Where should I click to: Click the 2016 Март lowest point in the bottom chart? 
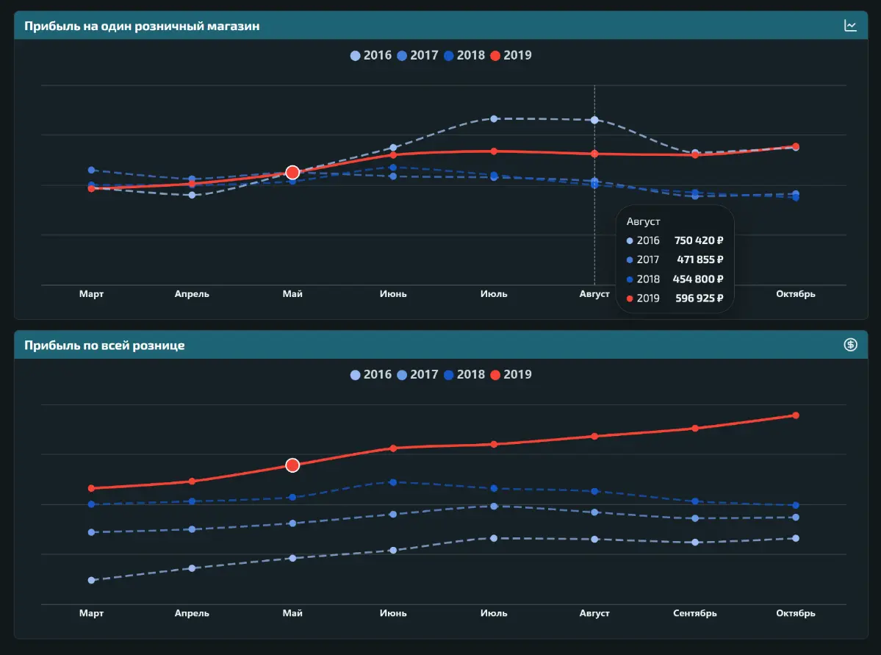tap(92, 580)
